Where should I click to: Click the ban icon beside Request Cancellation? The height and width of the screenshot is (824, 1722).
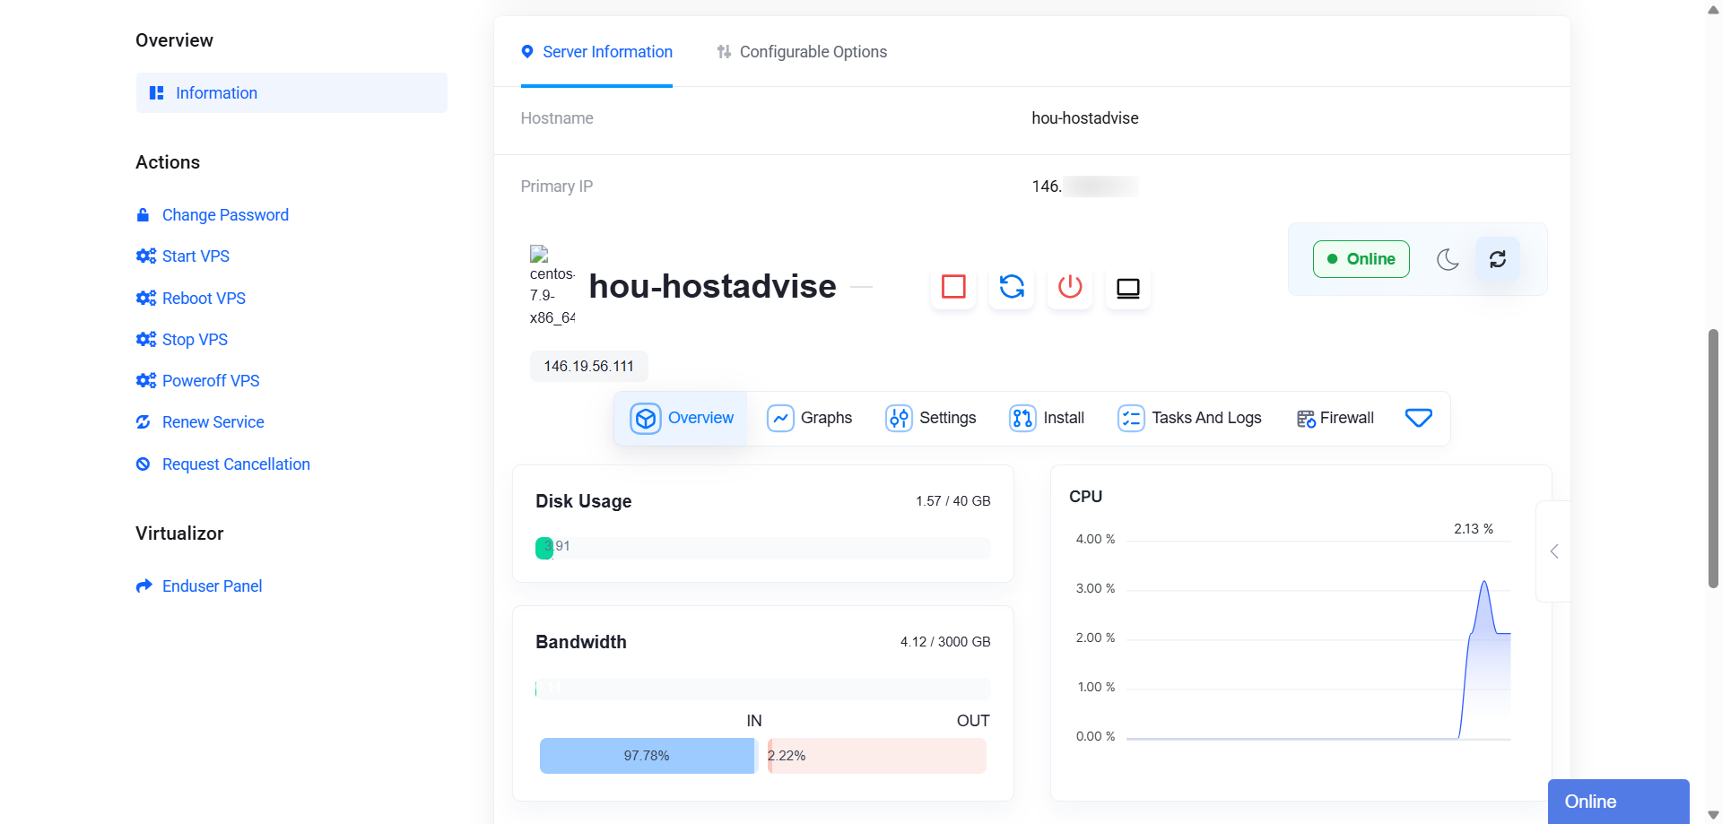click(143, 464)
